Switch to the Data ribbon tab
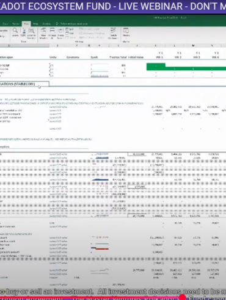Screen dimensions: 226x300 [5, 24]
